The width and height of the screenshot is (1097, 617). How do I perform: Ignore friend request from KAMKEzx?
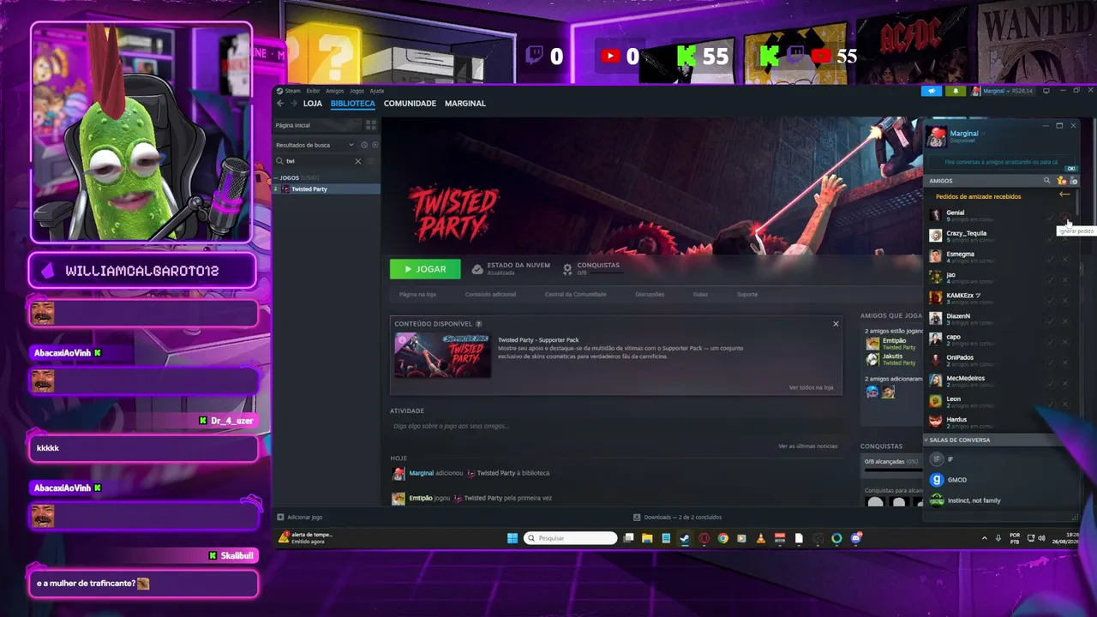pyautogui.click(x=1065, y=300)
